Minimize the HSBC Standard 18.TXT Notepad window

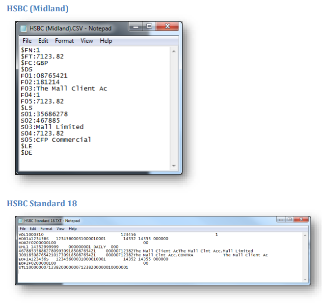281,220
